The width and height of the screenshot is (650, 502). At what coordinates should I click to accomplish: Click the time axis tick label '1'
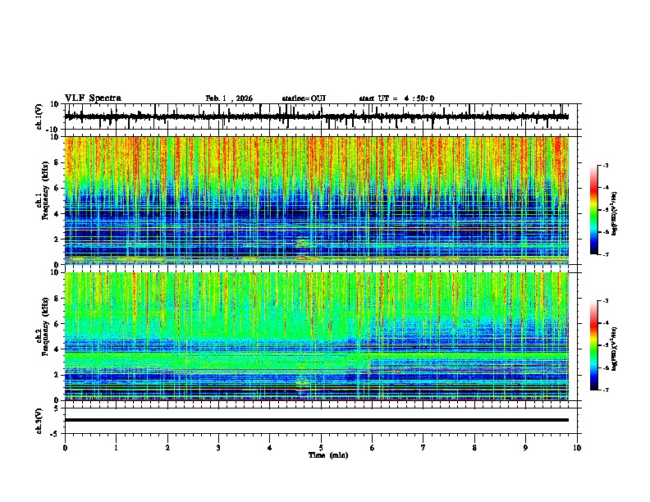point(116,448)
